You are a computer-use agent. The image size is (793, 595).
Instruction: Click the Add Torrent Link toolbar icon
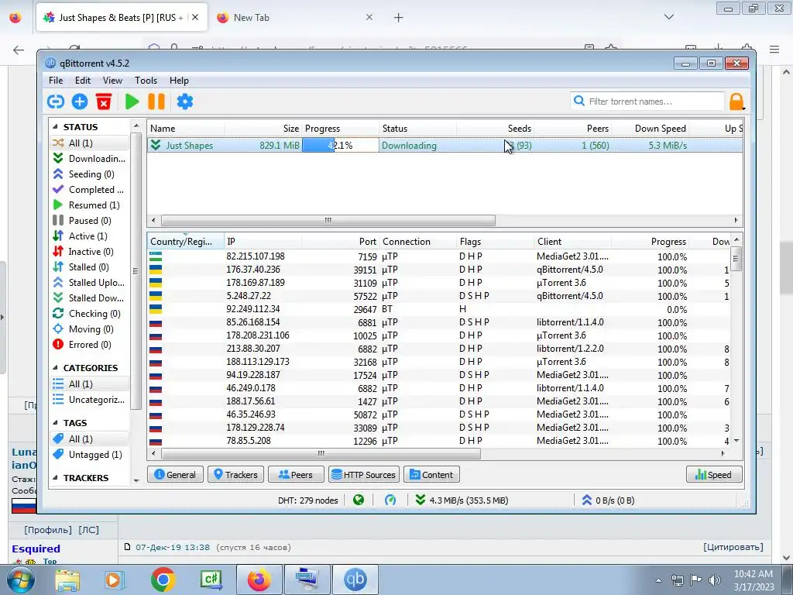click(x=56, y=101)
